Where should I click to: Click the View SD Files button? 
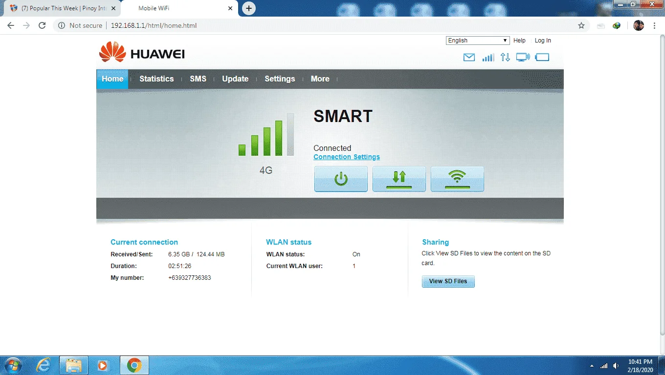pos(448,281)
